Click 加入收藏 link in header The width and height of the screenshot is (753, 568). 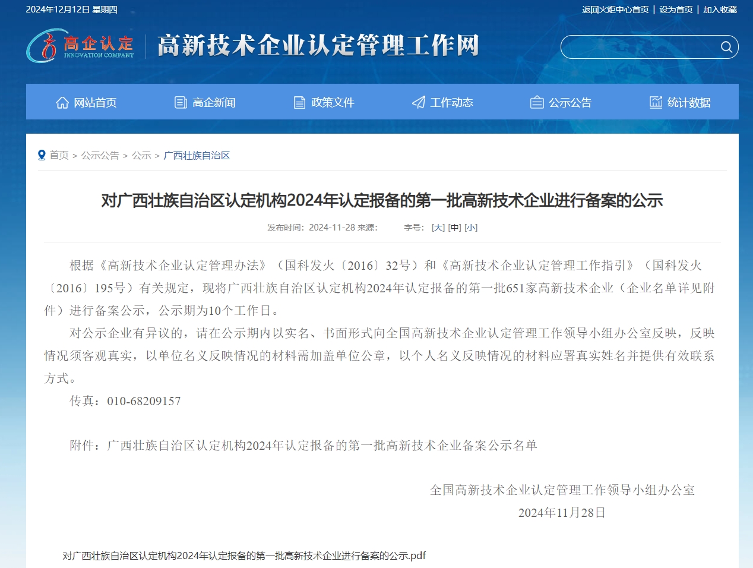(x=720, y=10)
